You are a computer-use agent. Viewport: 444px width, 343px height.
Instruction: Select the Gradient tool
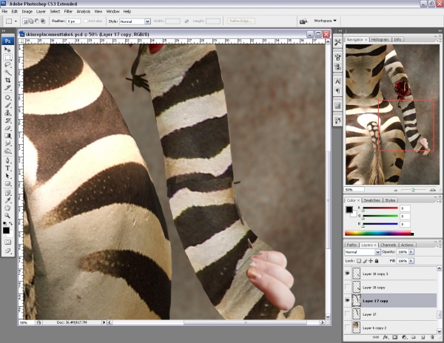(x=7, y=136)
